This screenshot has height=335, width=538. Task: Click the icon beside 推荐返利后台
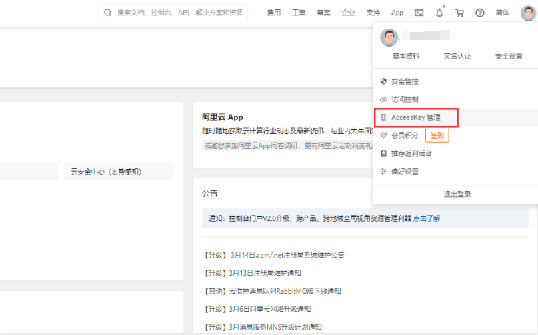click(x=383, y=153)
